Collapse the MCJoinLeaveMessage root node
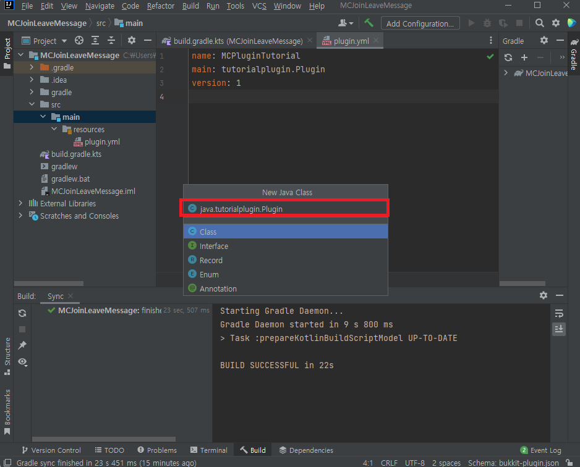The width and height of the screenshot is (580, 467). point(21,55)
